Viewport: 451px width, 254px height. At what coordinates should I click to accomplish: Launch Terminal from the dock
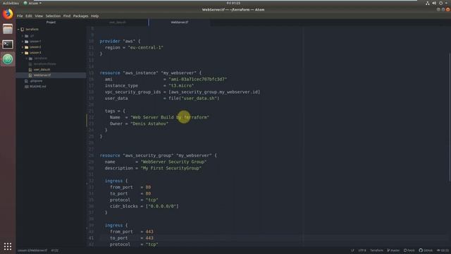click(8, 44)
